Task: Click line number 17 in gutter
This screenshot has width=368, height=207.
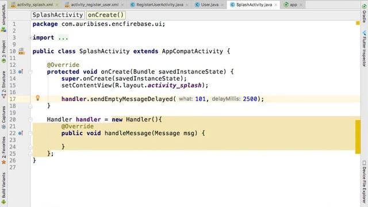Action: [13, 99]
